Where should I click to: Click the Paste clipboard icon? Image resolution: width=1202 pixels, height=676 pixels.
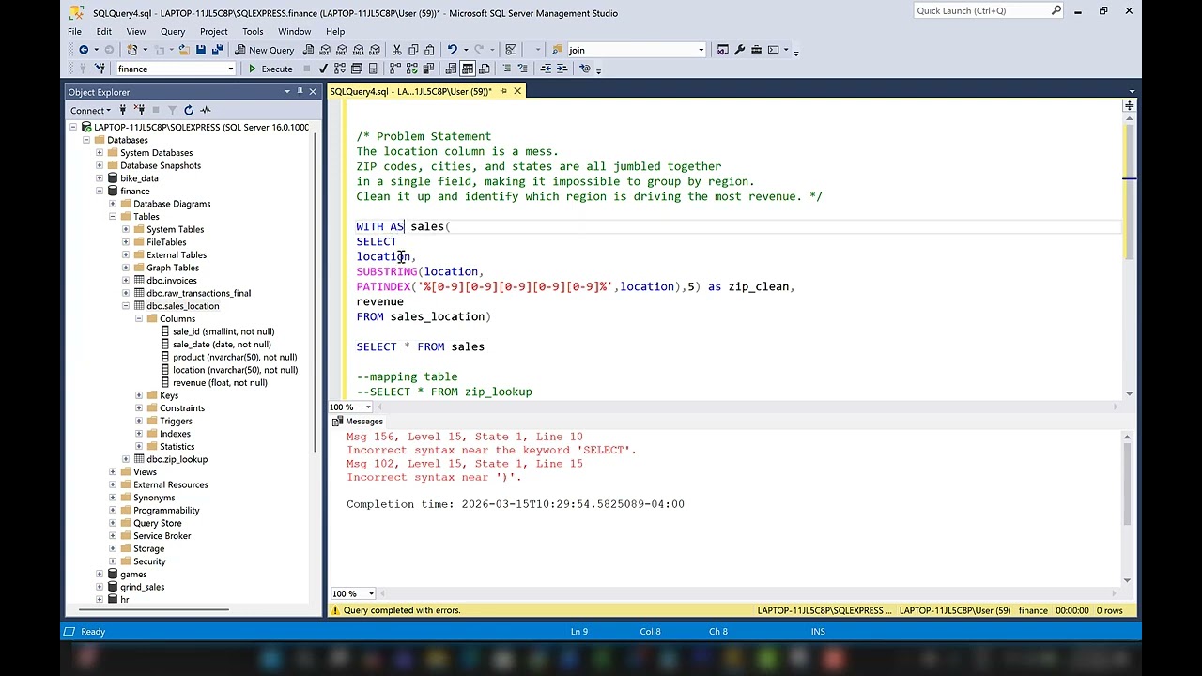pos(429,50)
